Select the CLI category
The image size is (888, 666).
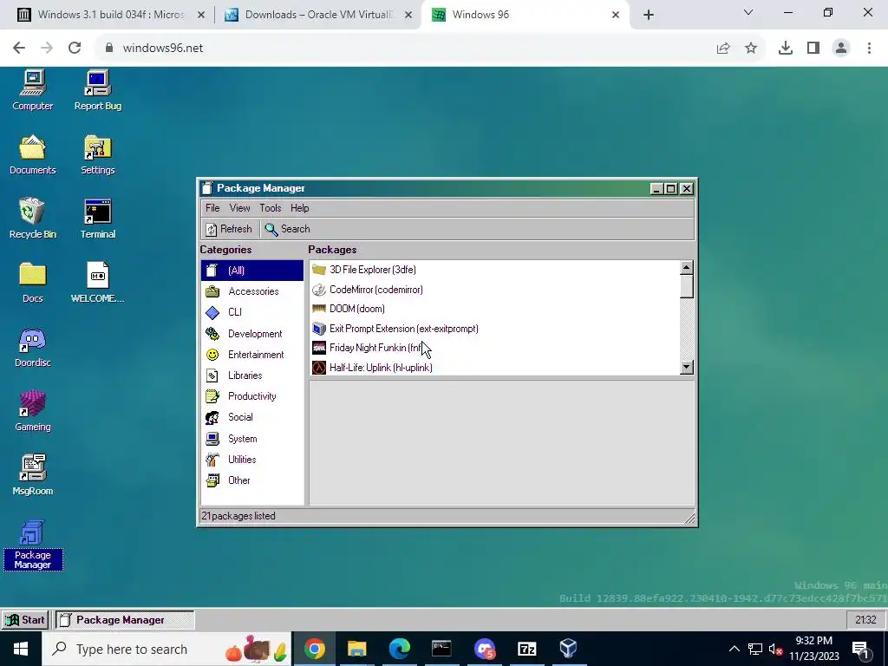pos(252,312)
